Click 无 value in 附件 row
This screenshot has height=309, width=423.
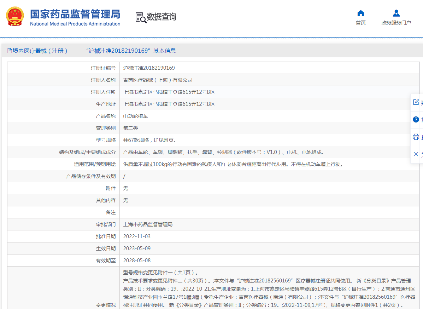click(125, 188)
